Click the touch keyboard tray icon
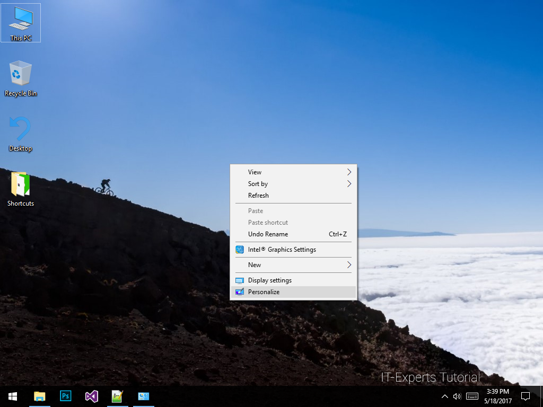 coord(472,396)
